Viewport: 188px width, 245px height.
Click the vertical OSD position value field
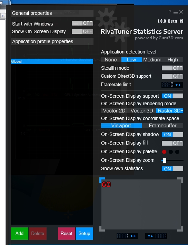tap(161, 236)
